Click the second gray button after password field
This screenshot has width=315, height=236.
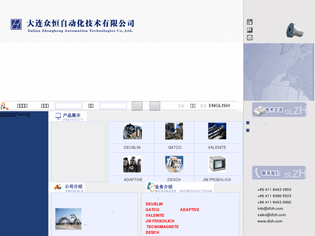click(155, 106)
